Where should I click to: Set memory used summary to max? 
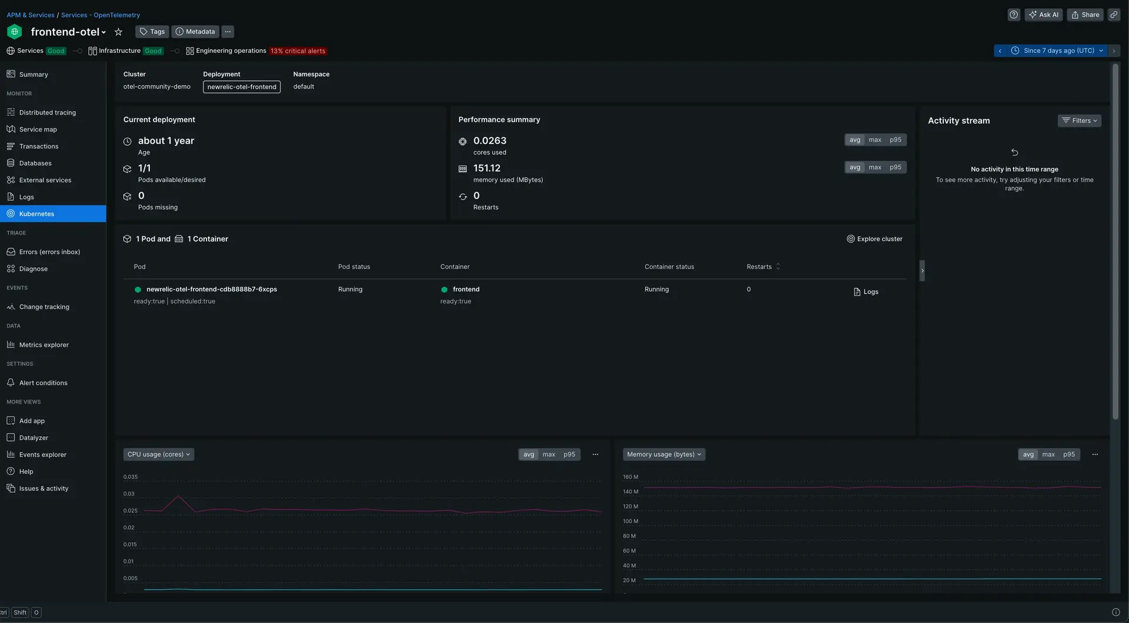click(875, 167)
